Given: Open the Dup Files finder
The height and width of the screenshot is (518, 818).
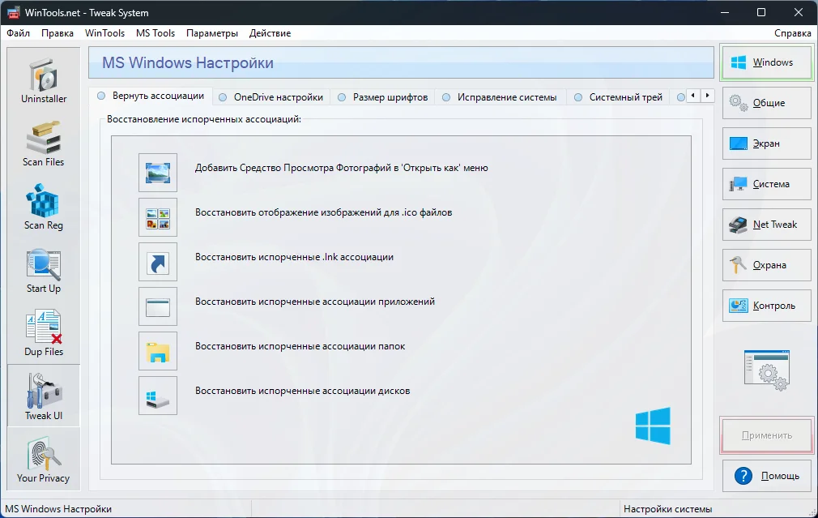Looking at the screenshot, I should coord(44,333).
